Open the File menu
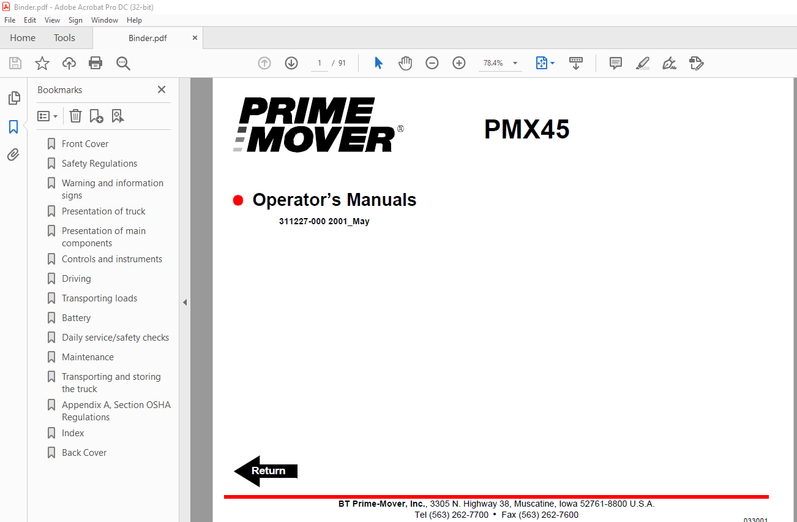797x522 pixels. click(x=10, y=20)
